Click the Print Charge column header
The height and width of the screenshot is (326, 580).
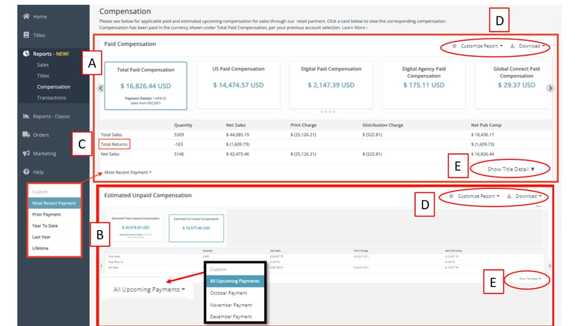click(304, 125)
